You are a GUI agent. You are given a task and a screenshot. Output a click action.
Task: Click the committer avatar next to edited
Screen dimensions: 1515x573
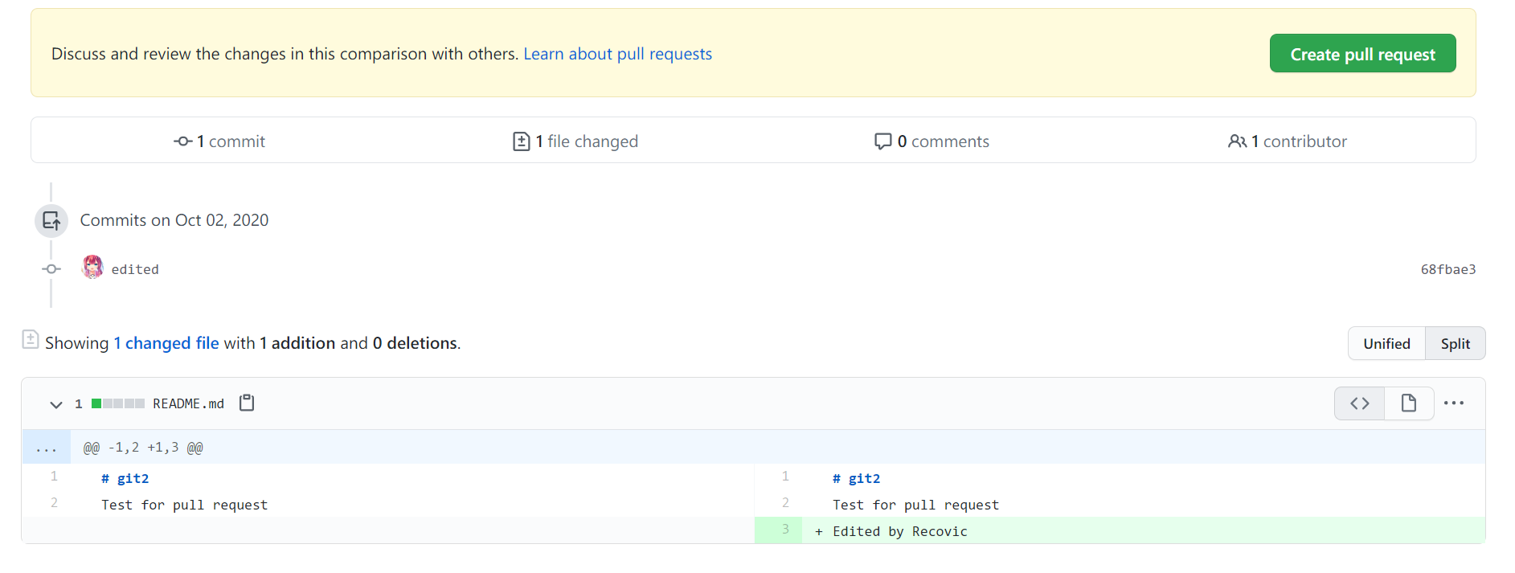[93, 268]
